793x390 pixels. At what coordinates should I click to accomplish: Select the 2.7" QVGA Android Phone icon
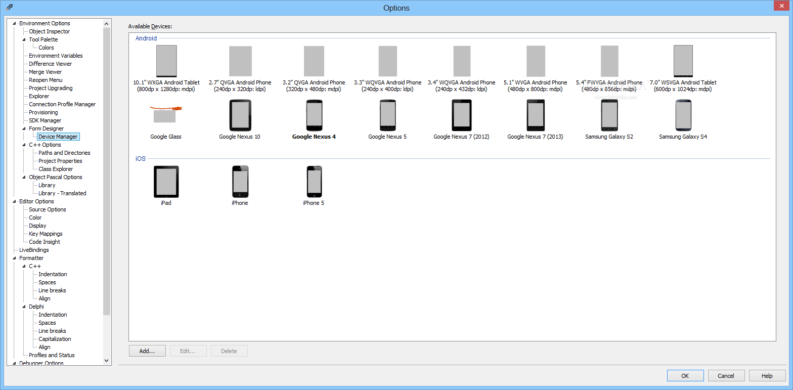[x=240, y=61]
